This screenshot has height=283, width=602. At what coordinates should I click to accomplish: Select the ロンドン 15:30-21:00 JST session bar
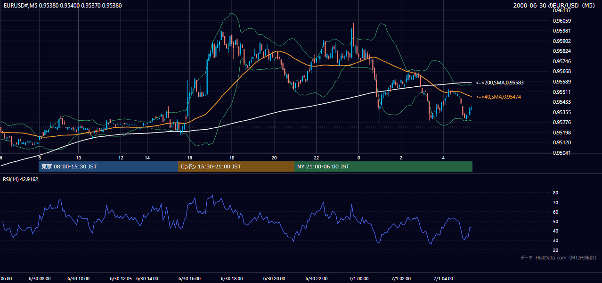click(236, 166)
